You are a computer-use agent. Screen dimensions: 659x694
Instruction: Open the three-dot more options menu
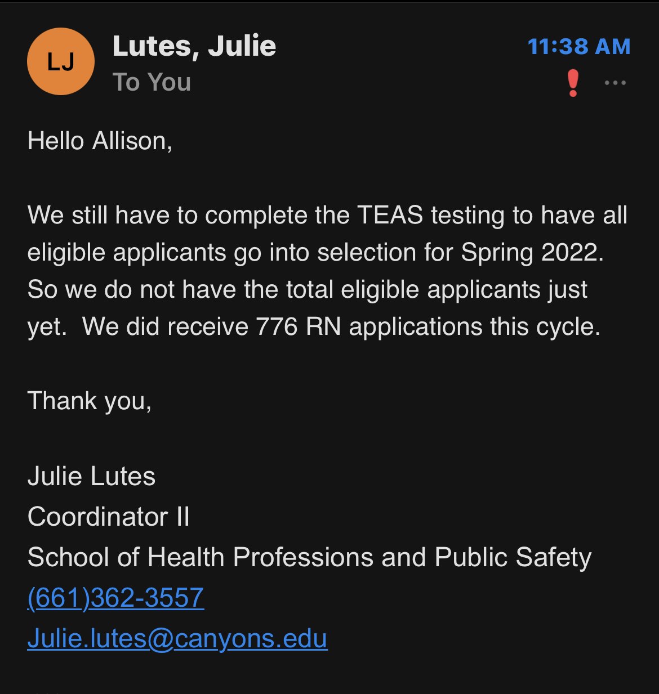(x=615, y=83)
